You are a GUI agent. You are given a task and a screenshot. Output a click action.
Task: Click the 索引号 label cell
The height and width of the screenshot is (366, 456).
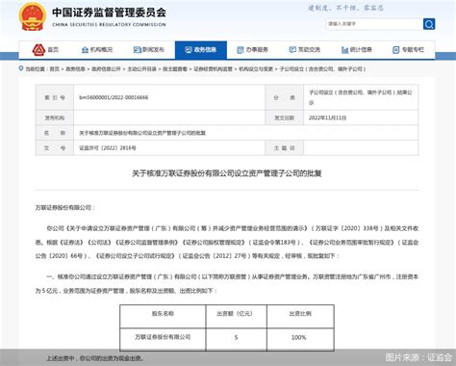click(x=55, y=97)
